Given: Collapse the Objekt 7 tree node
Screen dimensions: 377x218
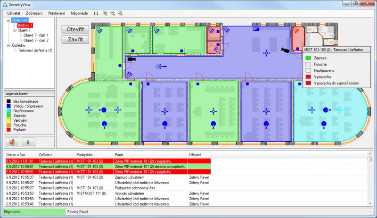Looking at the screenshot, I should point(14,30).
